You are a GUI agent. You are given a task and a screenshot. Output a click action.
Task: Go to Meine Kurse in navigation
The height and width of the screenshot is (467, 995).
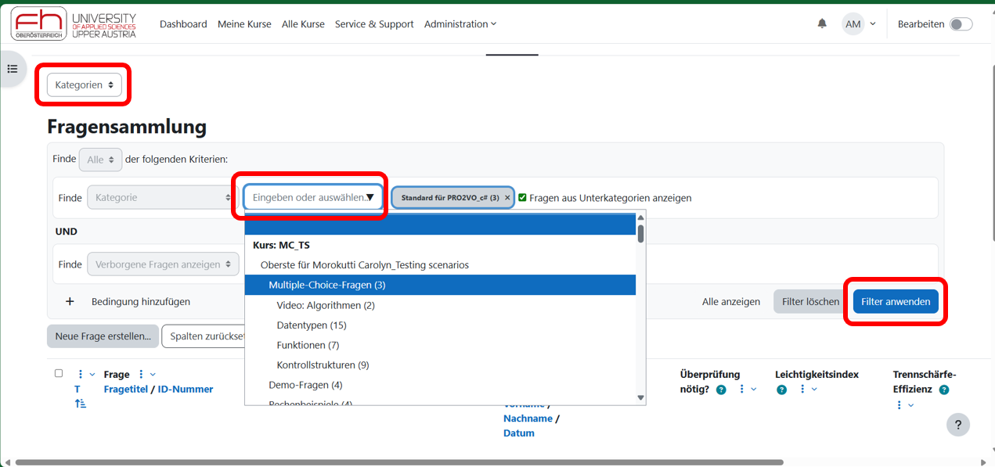(244, 24)
